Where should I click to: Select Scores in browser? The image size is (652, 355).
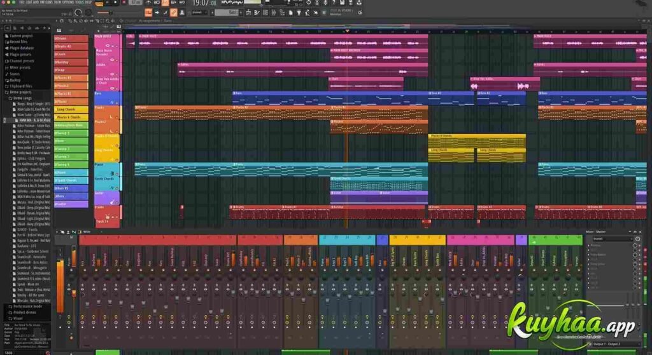14,74
